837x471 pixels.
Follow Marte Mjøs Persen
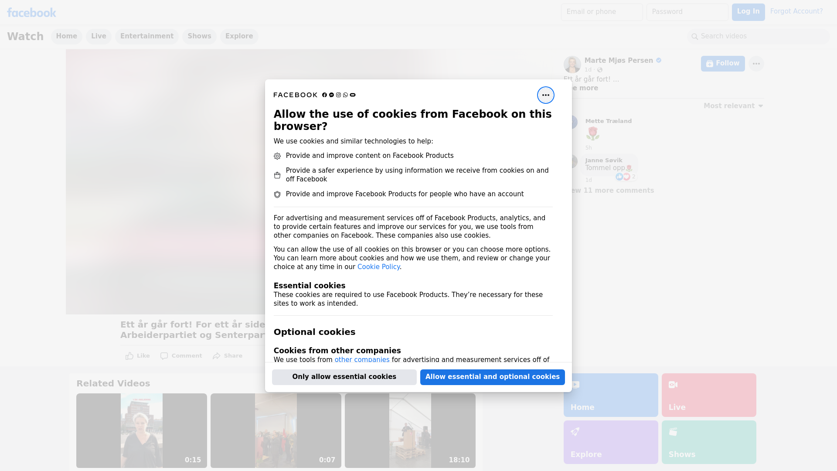pos(722,64)
